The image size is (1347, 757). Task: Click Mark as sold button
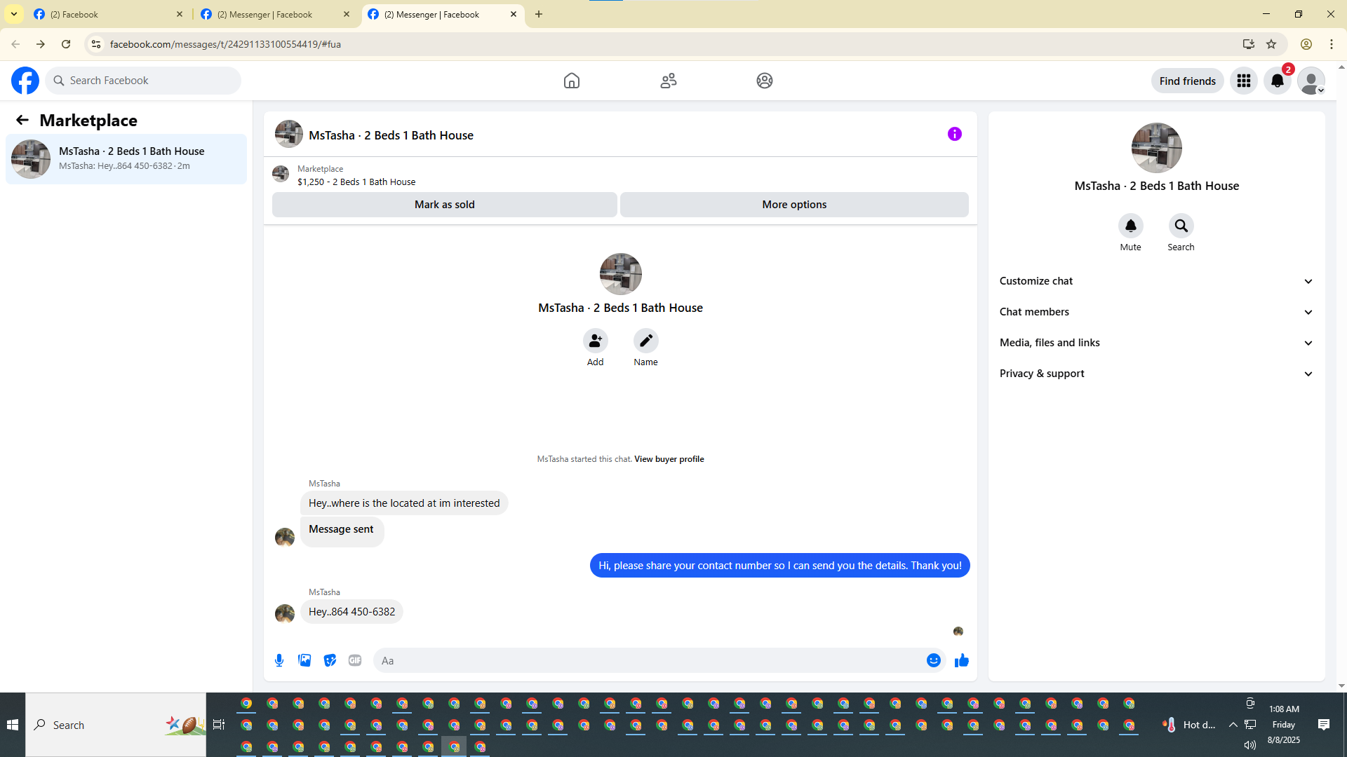click(x=444, y=205)
